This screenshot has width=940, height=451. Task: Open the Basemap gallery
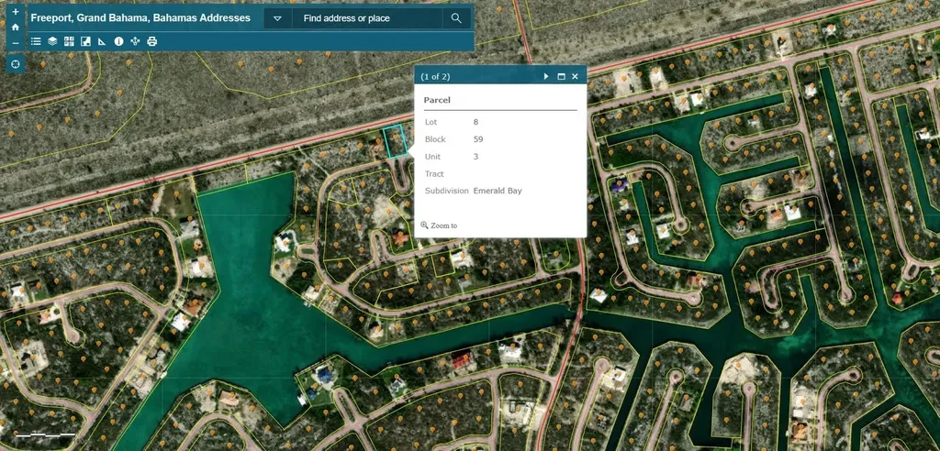coord(69,41)
